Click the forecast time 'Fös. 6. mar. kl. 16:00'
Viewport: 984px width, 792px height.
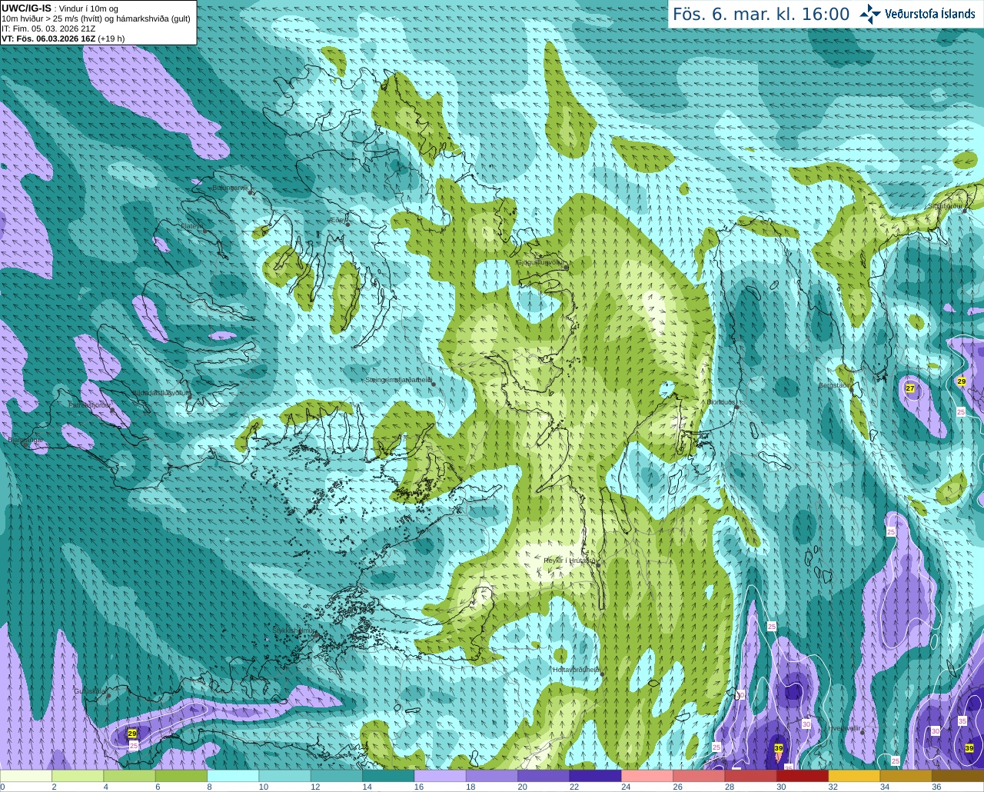coord(761,15)
